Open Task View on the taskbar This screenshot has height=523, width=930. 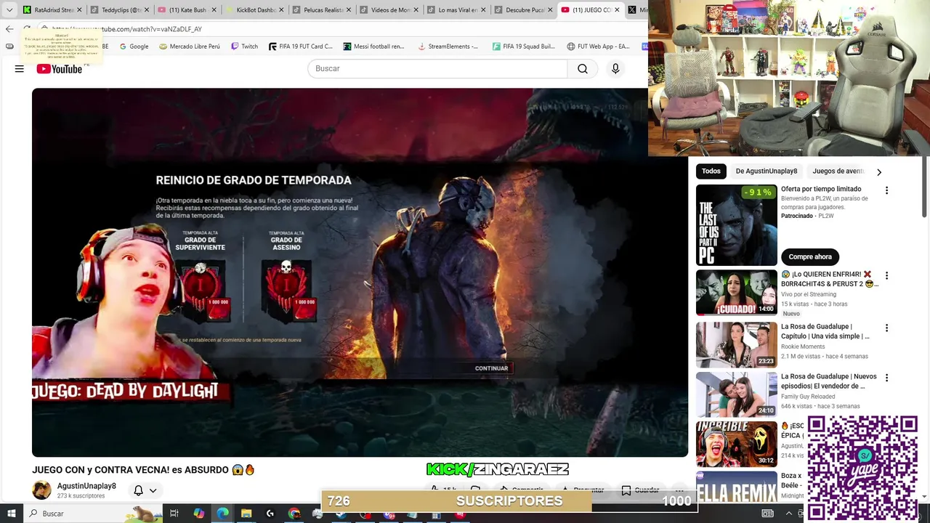click(x=174, y=513)
